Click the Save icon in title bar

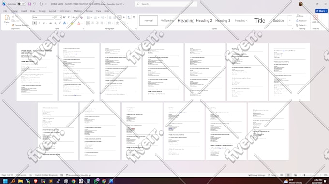(x=30, y=4)
